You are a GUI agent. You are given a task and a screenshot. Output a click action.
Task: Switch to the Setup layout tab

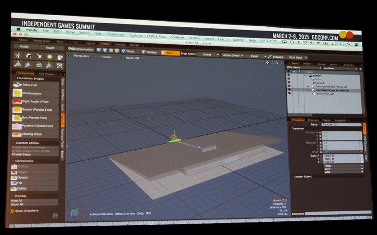(105, 44)
